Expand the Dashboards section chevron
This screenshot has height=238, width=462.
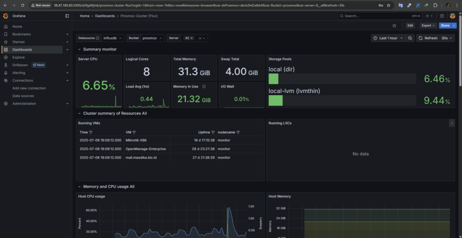click(68, 50)
